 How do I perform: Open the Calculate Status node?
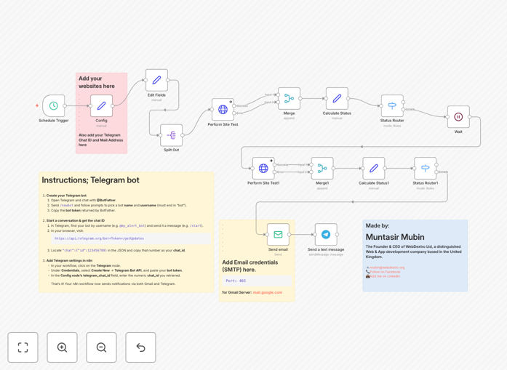tap(337, 98)
